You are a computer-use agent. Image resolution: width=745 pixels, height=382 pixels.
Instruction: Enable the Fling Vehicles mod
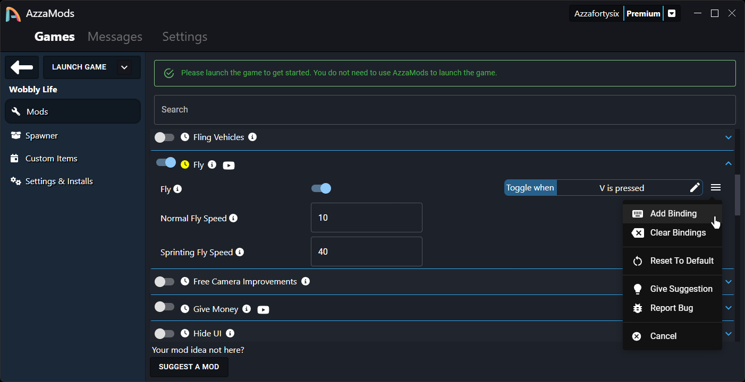click(x=164, y=137)
